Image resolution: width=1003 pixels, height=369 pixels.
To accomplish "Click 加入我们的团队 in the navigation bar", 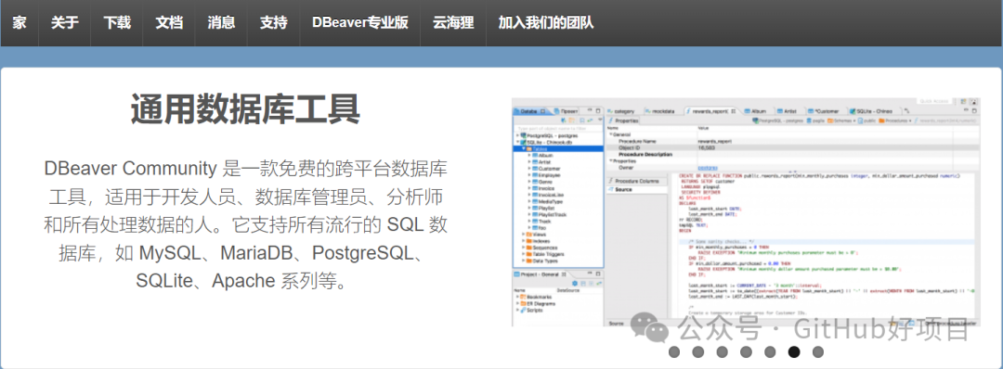I will [546, 23].
